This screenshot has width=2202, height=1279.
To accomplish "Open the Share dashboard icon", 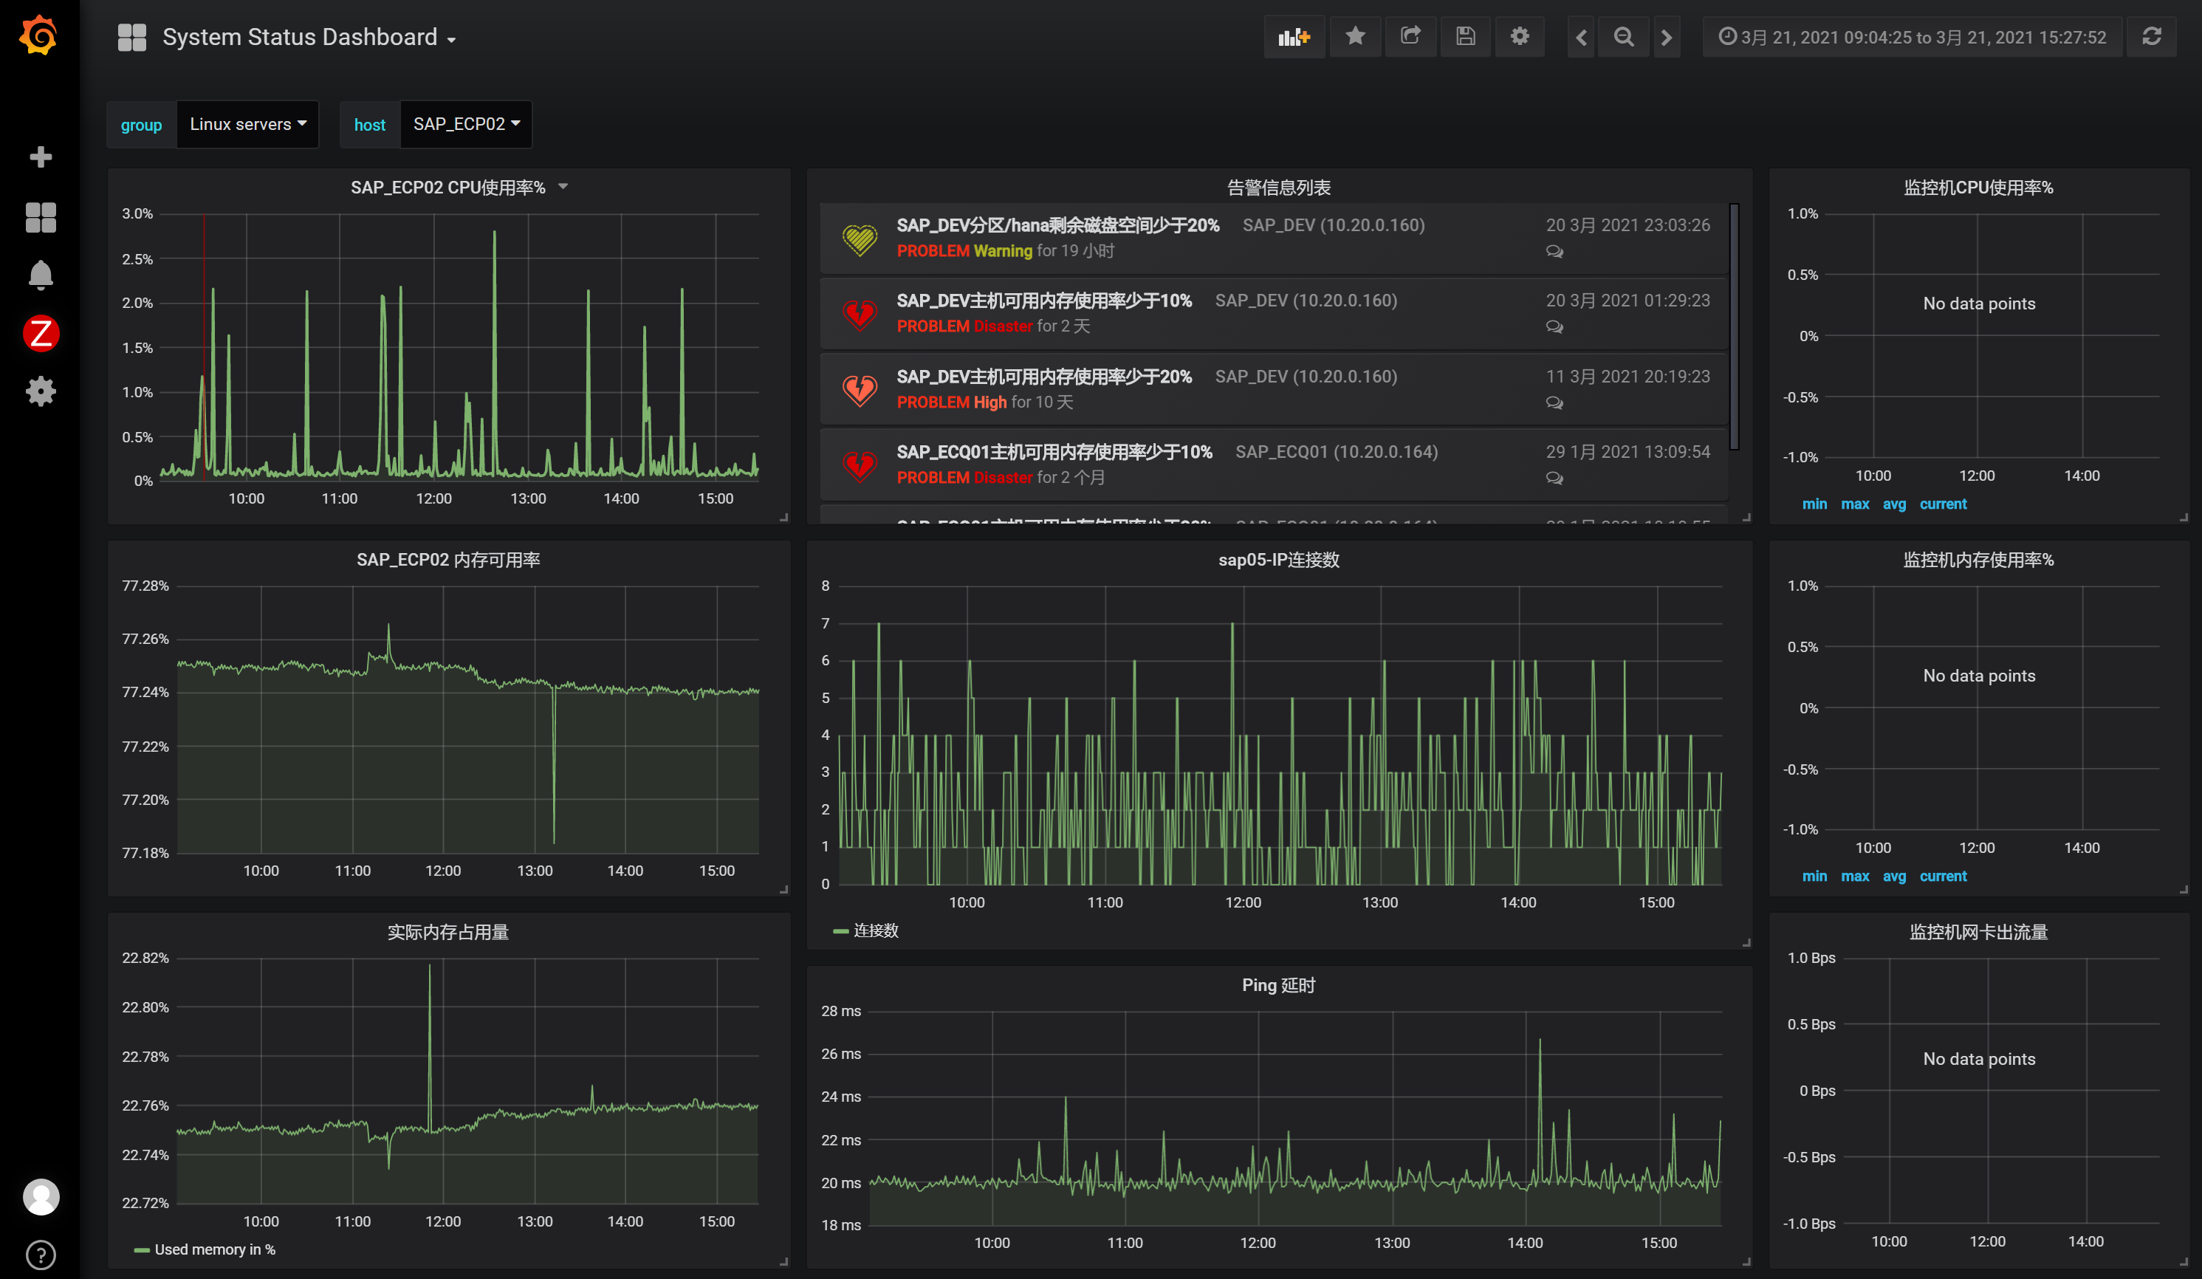I will [1410, 37].
